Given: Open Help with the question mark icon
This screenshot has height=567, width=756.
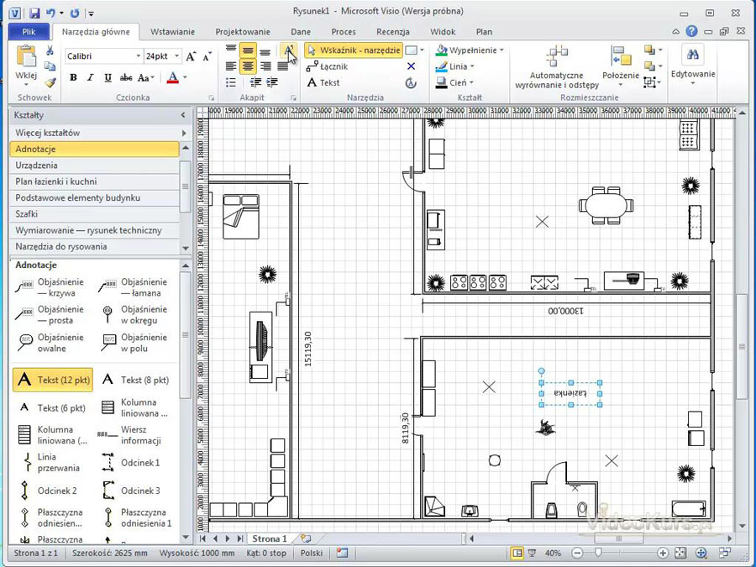Looking at the screenshot, I should [x=691, y=31].
